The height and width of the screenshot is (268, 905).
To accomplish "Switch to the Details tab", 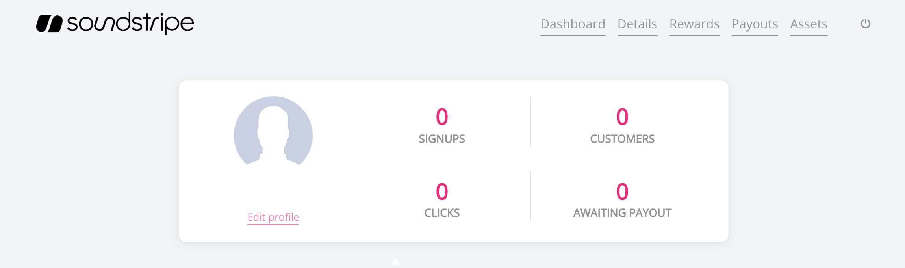I will [x=637, y=24].
